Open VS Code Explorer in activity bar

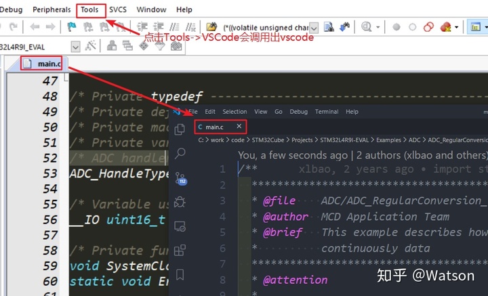(180, 129)
